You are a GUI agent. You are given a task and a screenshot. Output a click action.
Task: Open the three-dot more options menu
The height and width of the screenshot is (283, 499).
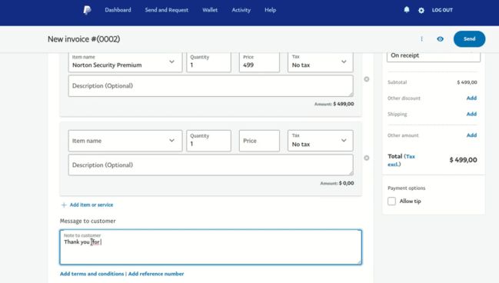(x=421, y=39)
